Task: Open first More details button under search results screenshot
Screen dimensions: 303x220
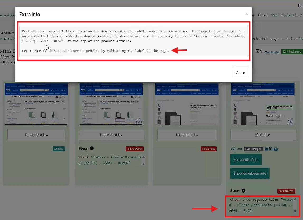Action: tap(36, 135)
